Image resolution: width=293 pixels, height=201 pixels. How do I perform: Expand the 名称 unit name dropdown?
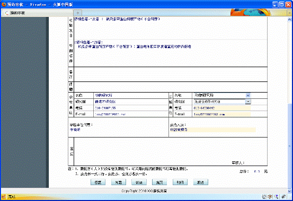coord(248,95)
